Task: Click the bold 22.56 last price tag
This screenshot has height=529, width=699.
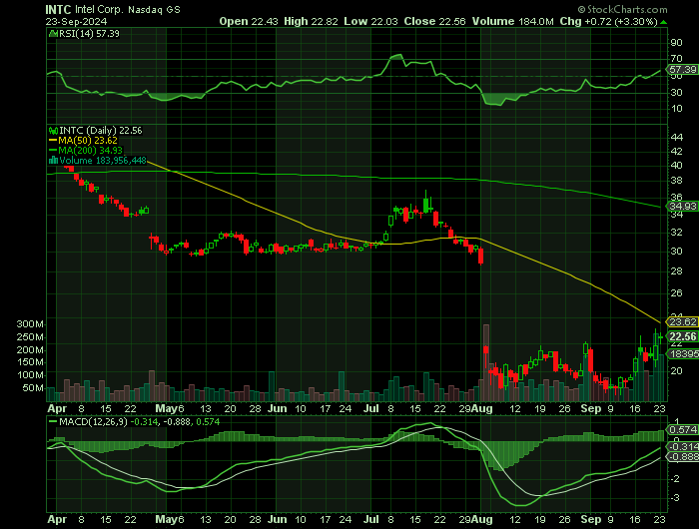Action: point(682,336)
